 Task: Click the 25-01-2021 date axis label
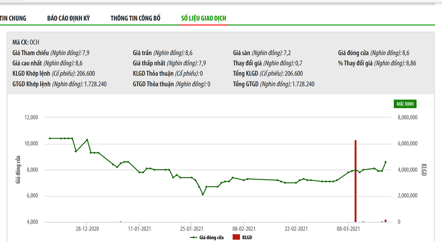[192, 229]
